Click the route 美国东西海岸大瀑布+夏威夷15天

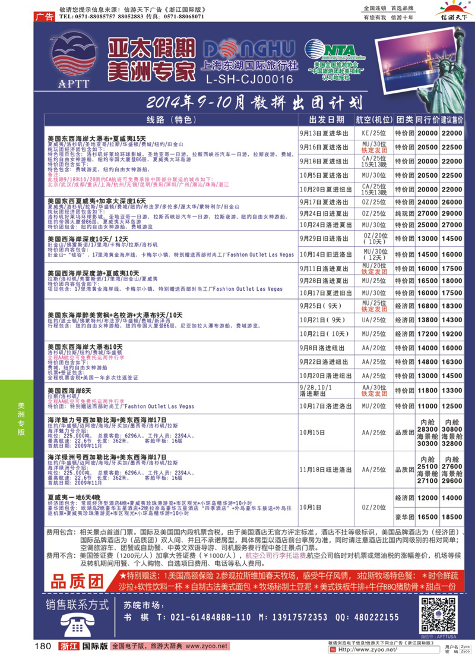click(97, 139)
